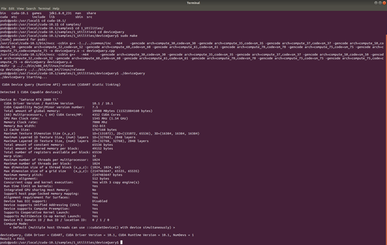Open the Edit menu
Screen dimensions: 387x245
pos(12,8)
